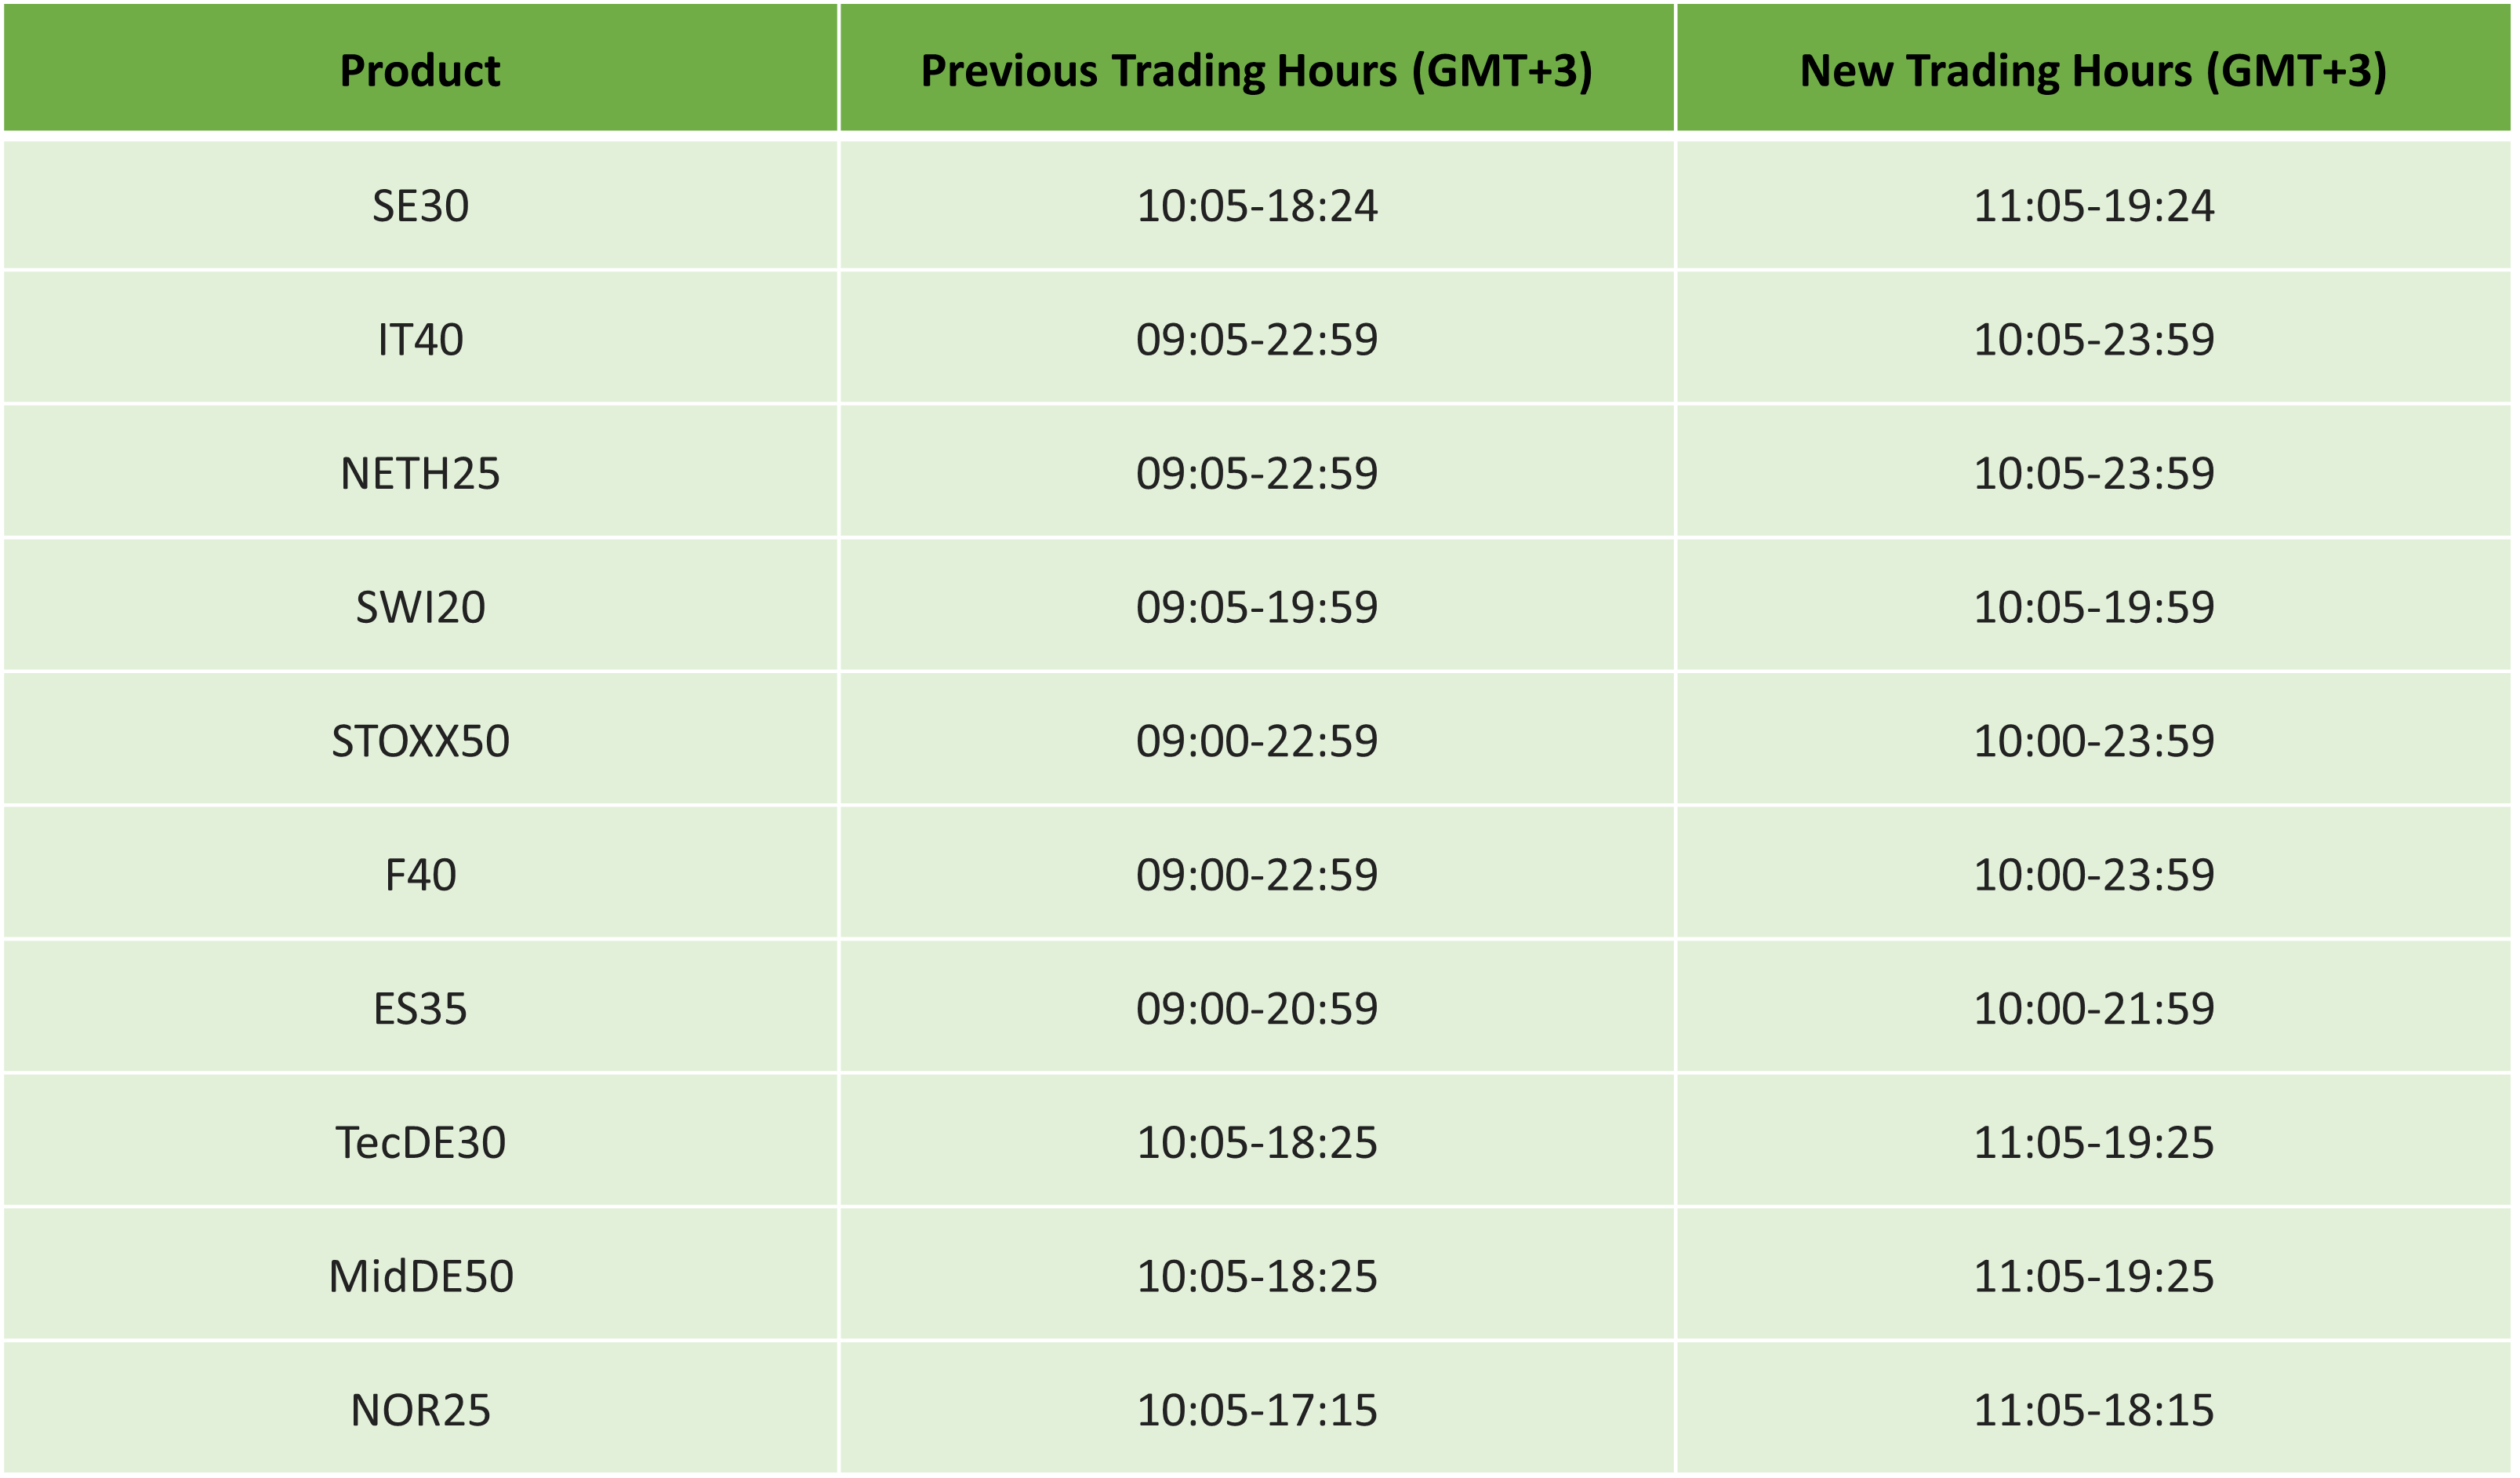Image resolution: width=2520 pixels, height=1478 pixels.
Task: Click the ES35 product name
Action: [420, 1009]
